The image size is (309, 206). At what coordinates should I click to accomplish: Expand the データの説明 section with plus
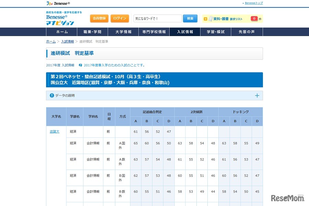257,95
